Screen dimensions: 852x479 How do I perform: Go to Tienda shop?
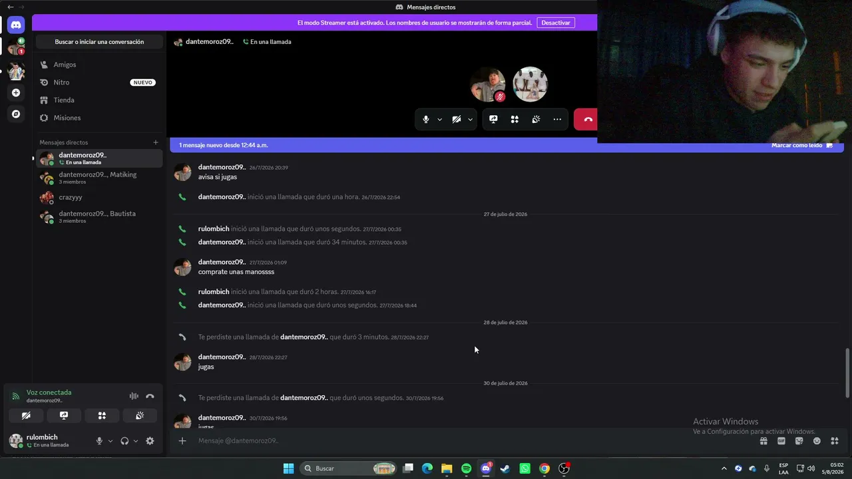(99, 100)
